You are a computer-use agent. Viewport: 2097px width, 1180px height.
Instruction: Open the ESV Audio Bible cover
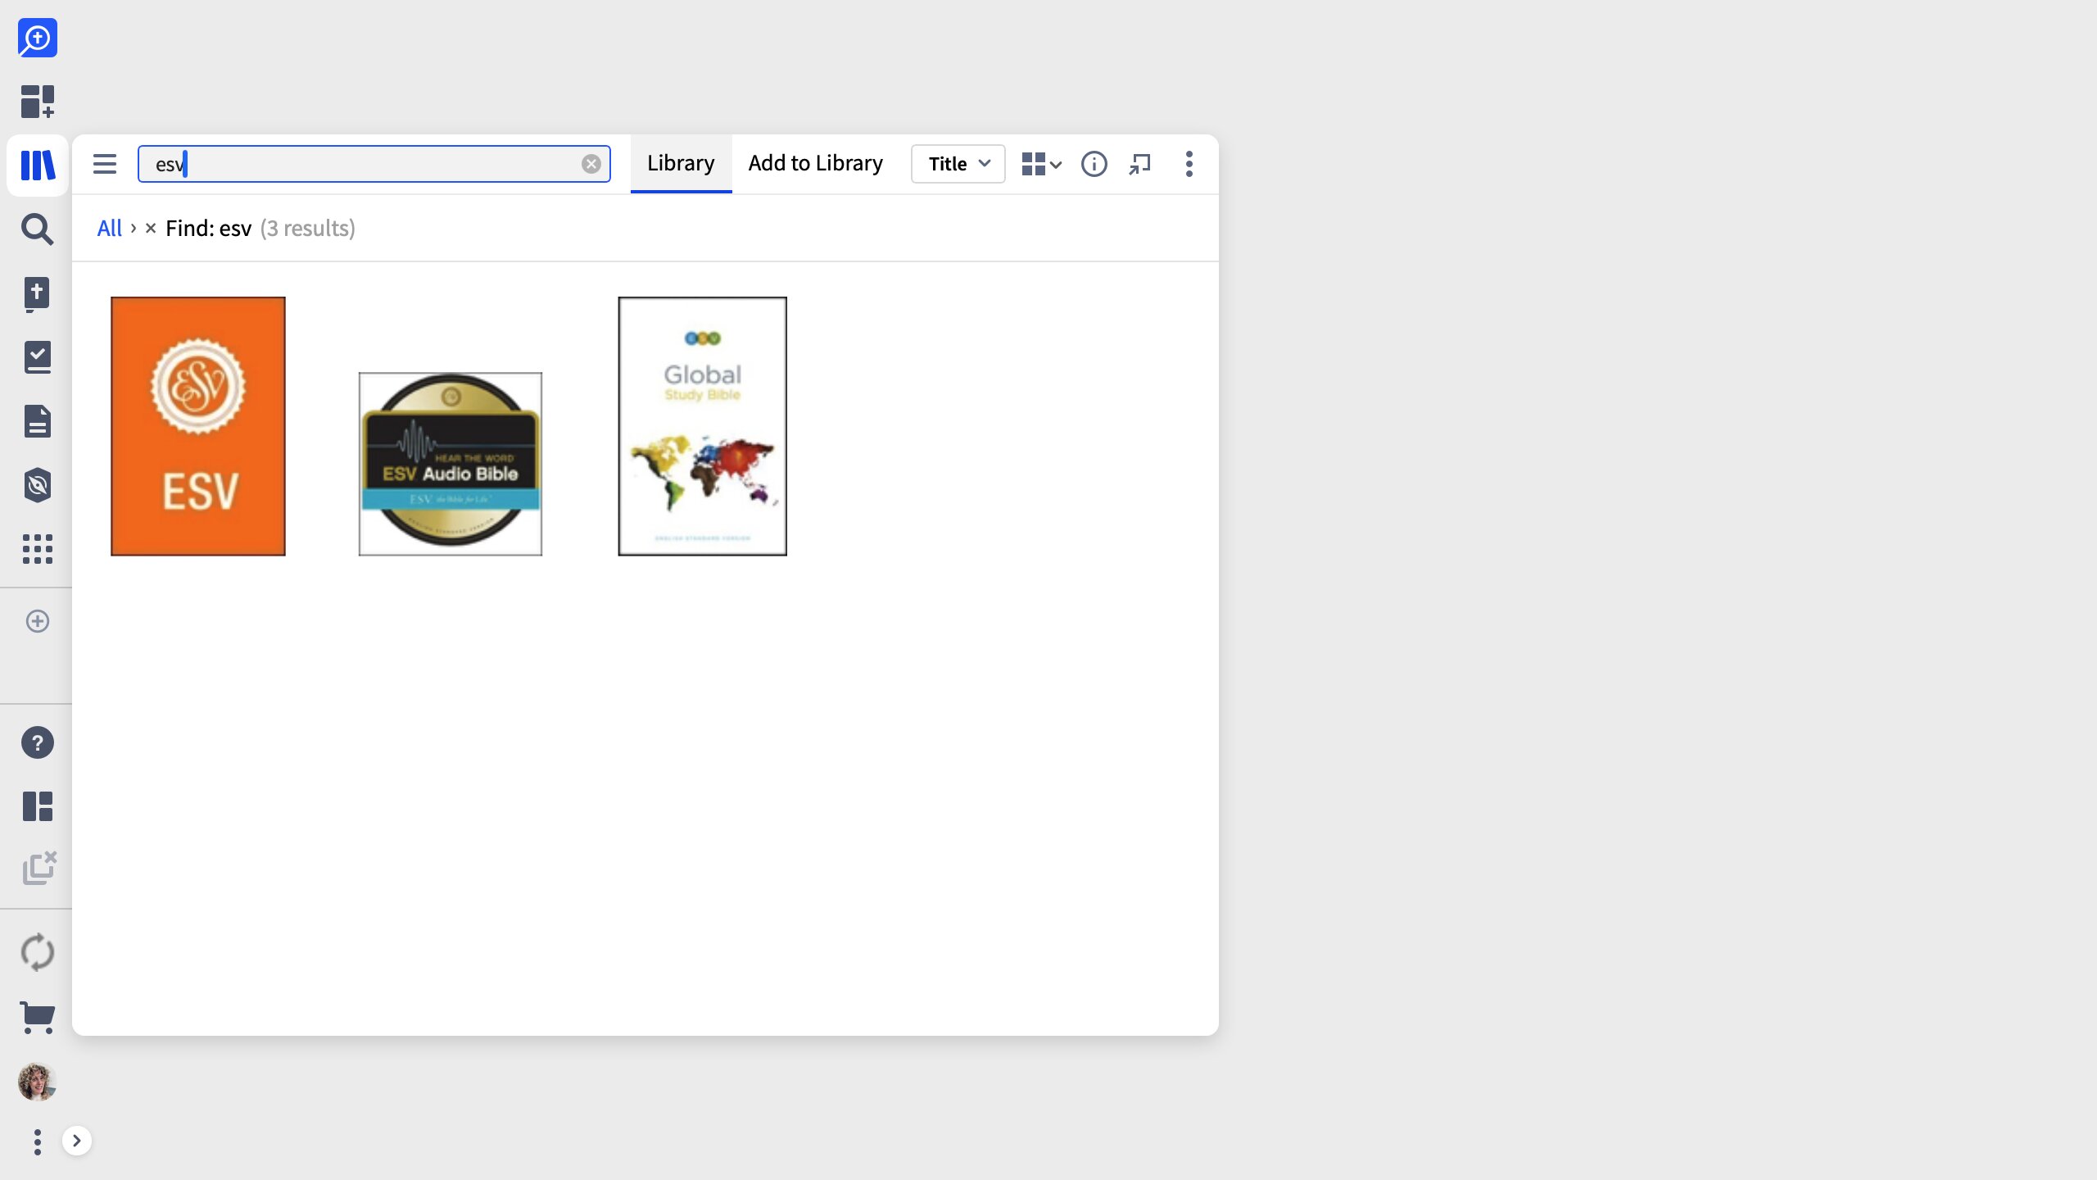point(451,464)
